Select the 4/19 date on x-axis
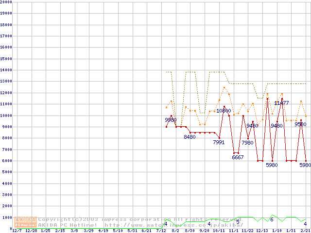This screenshot has height=233, width=311. (103, 231)
